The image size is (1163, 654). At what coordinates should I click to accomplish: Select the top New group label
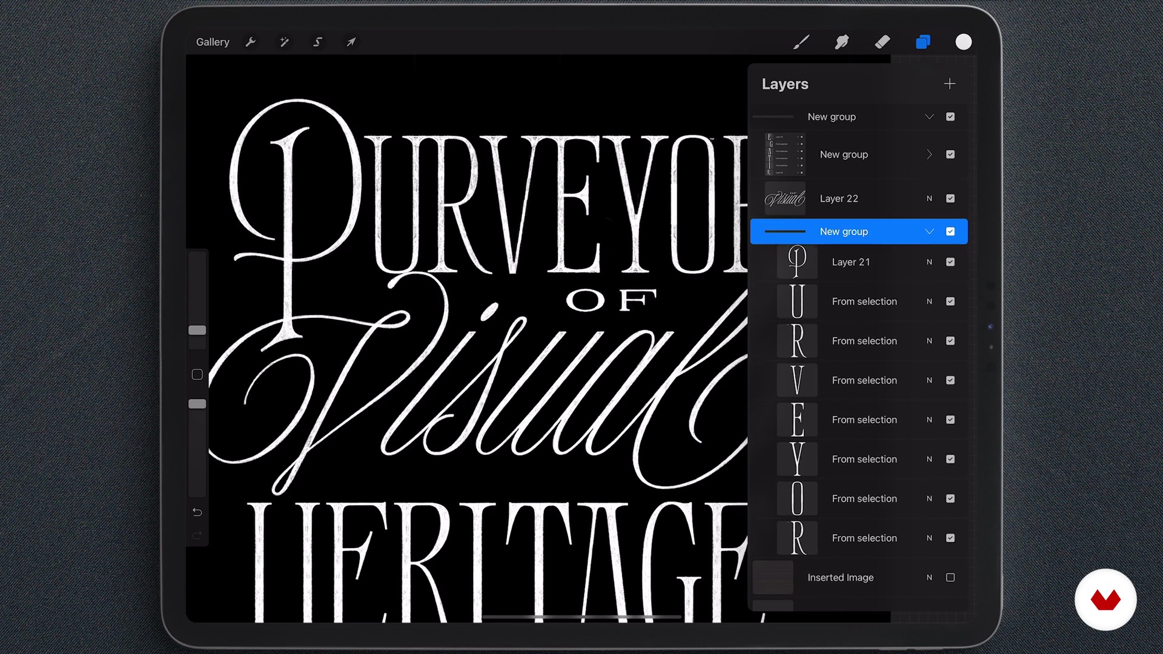point(832,117)
